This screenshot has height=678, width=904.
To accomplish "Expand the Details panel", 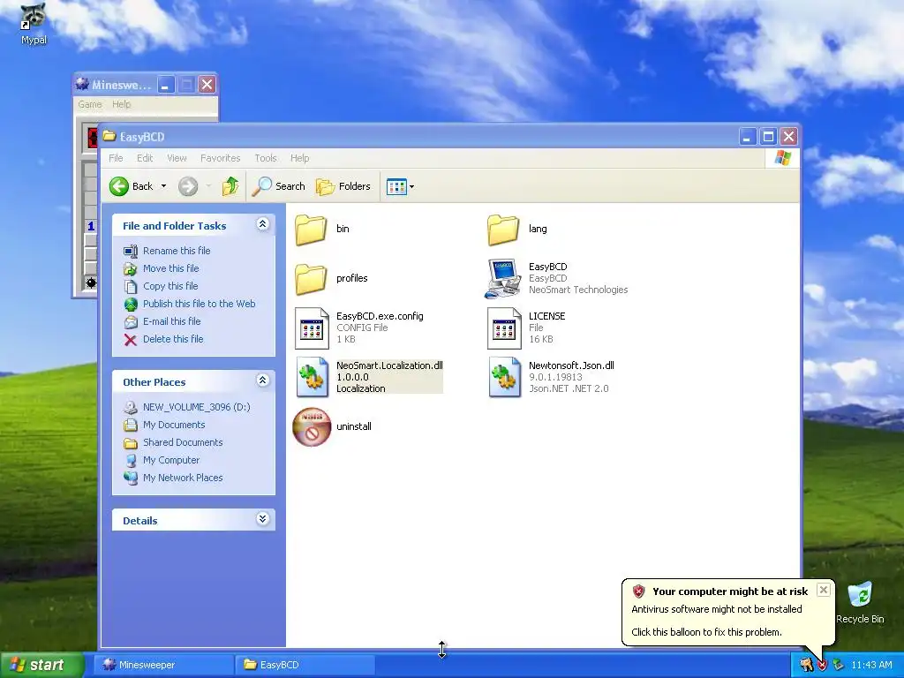I will [262, 519].
